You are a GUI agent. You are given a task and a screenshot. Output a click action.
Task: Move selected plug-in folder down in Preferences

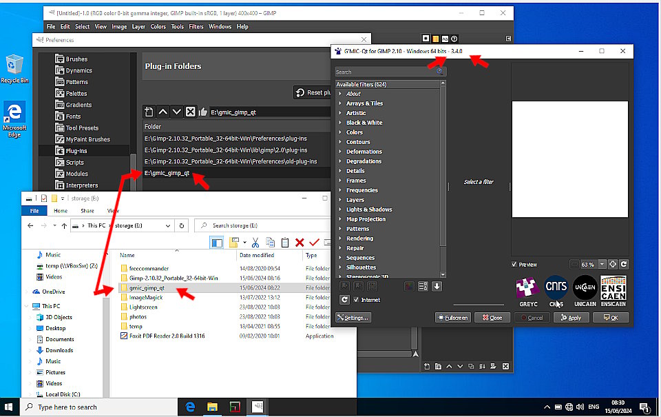pyautogui.click(x=177, y=112)
